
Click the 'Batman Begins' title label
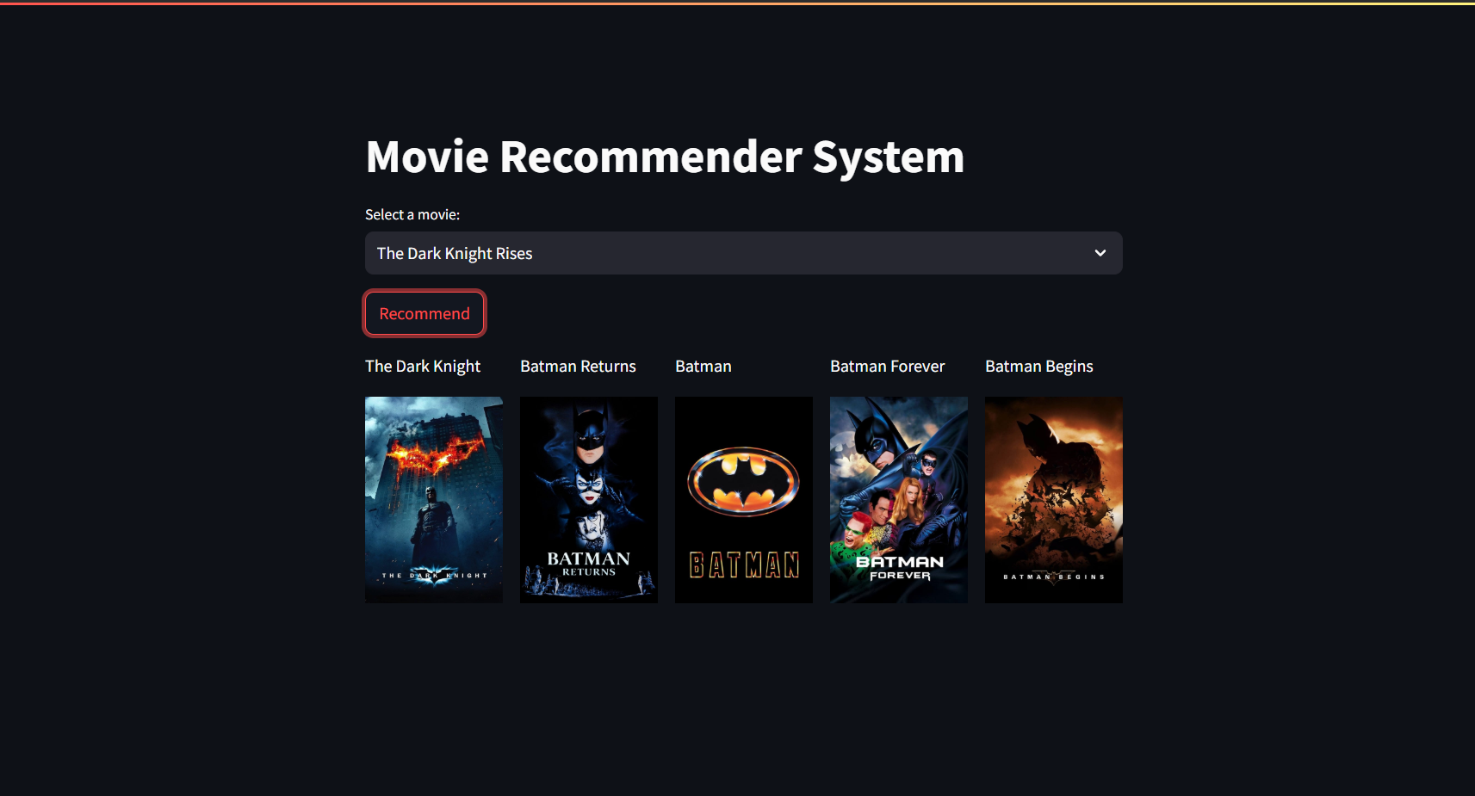click(1038, 367)
